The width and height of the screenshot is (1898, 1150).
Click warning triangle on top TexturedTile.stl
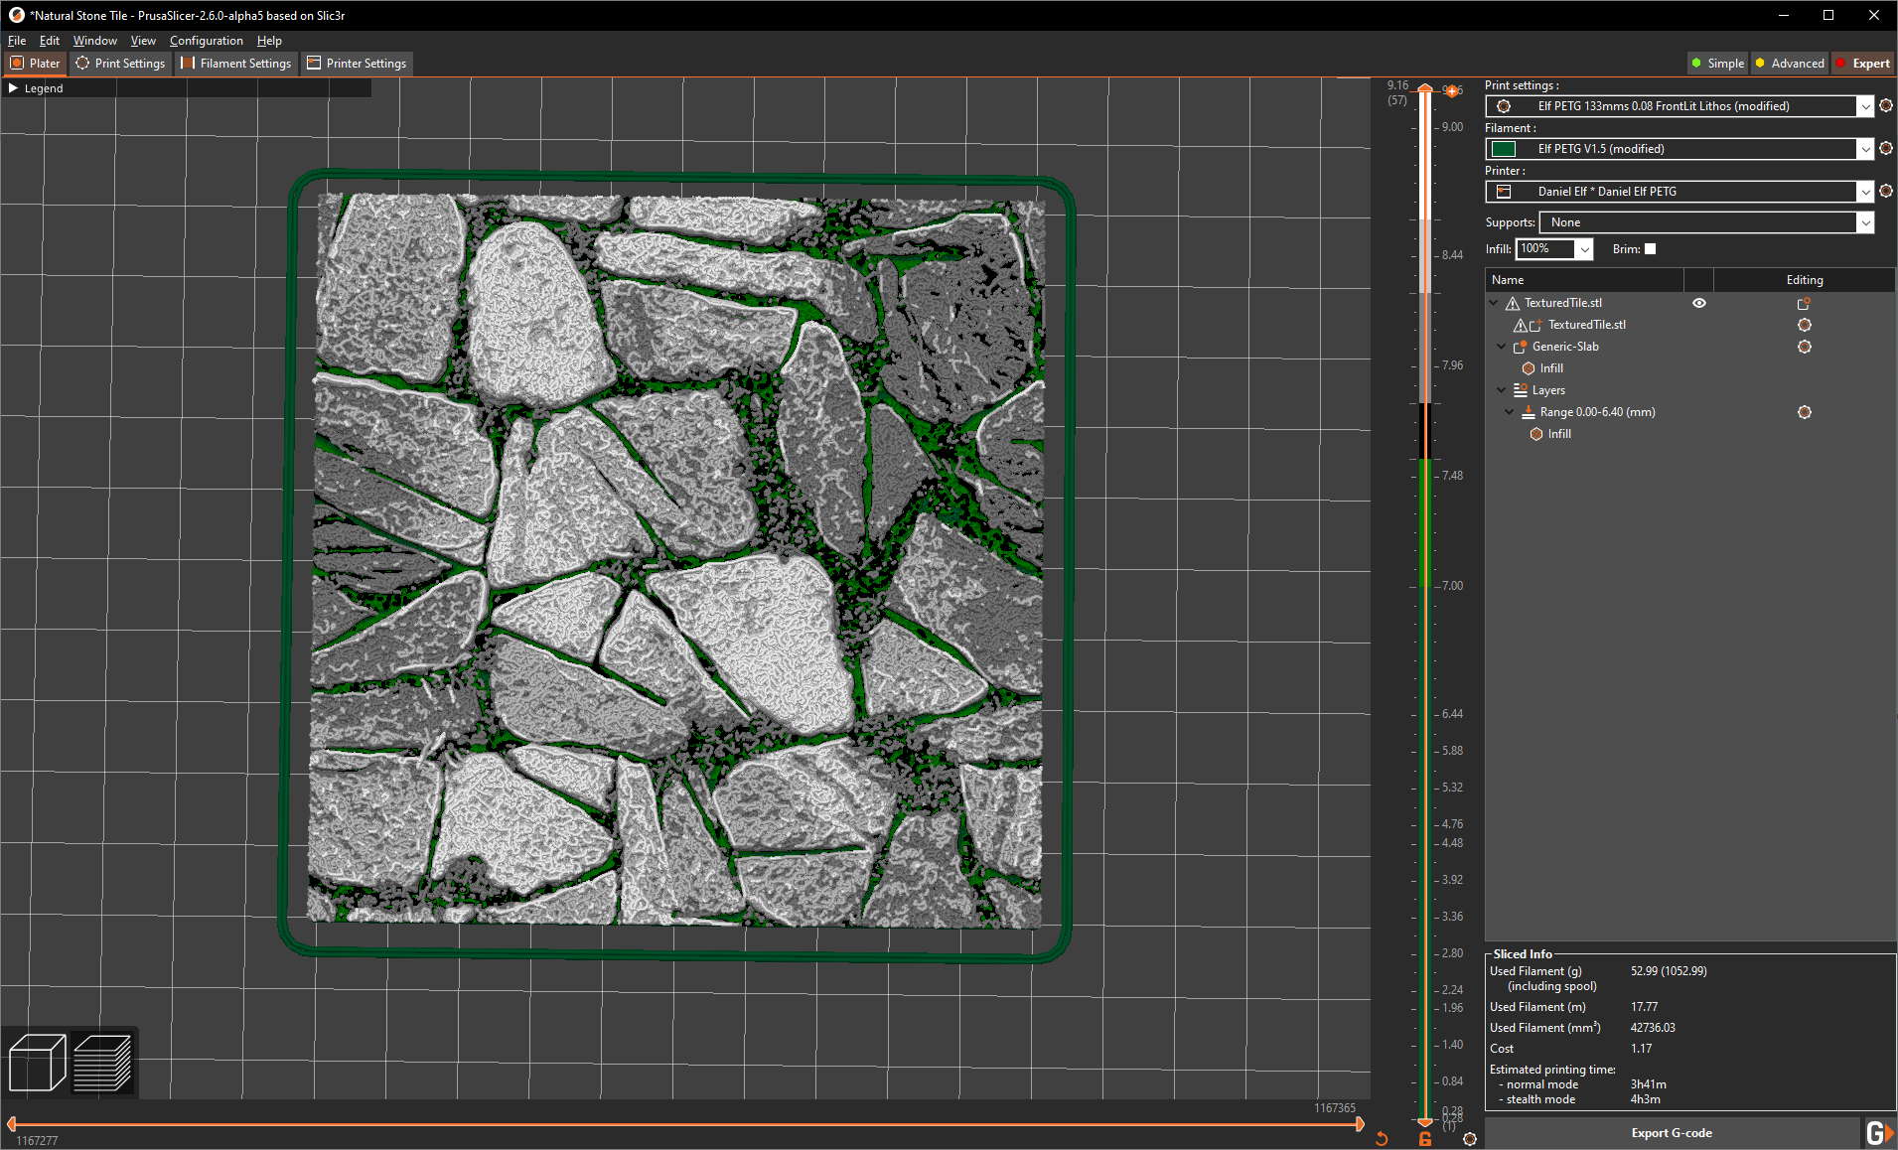(x=1513, y=303)
